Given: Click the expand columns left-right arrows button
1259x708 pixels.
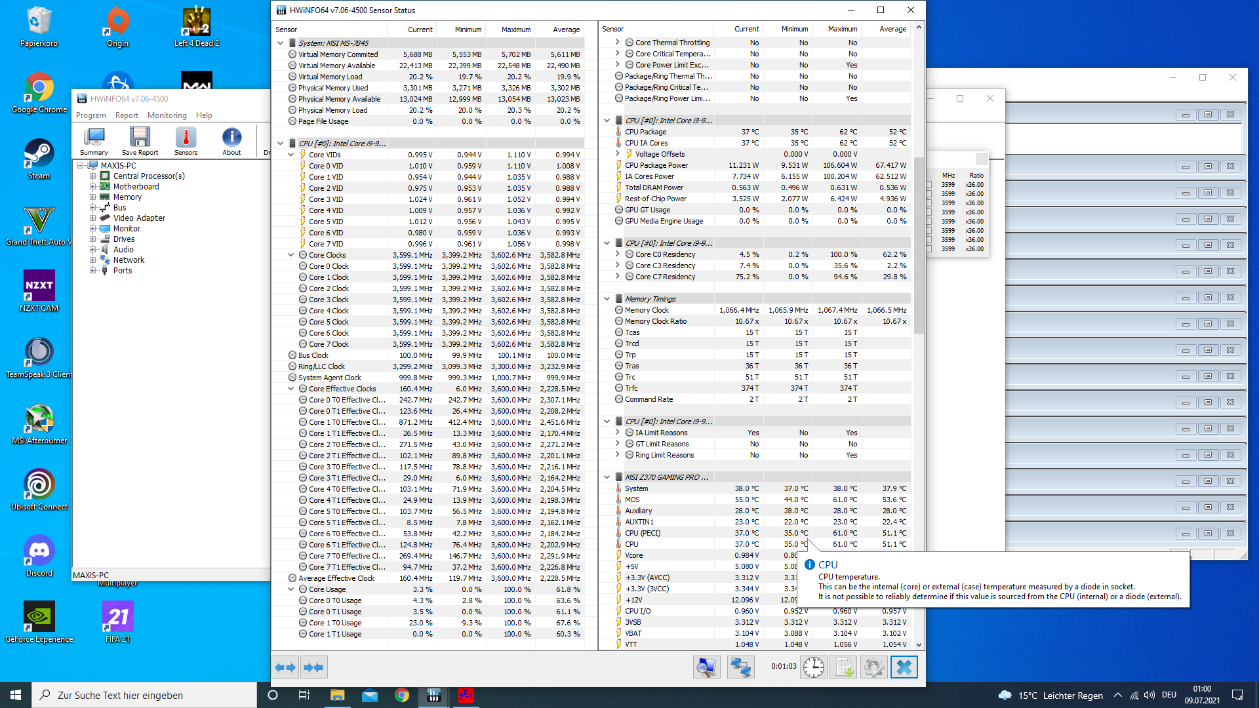Looking at the screenshot, I should coord(285,667).
